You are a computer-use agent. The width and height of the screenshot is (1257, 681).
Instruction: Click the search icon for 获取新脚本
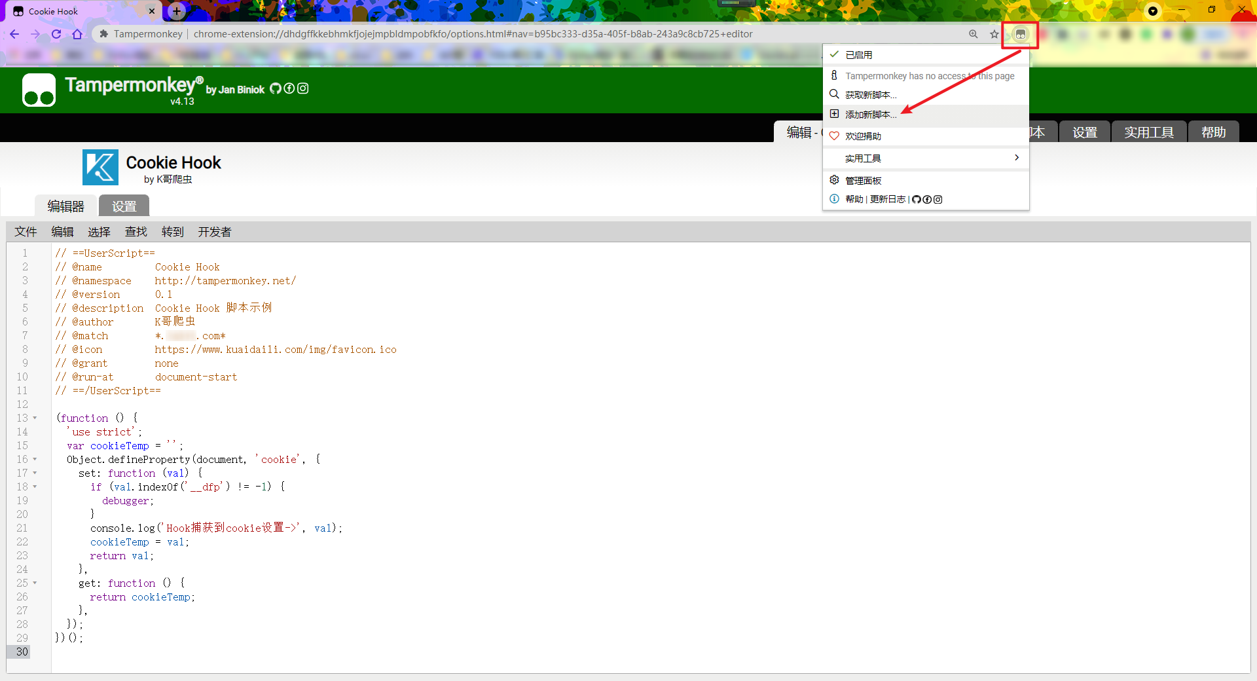coord(834,94)
